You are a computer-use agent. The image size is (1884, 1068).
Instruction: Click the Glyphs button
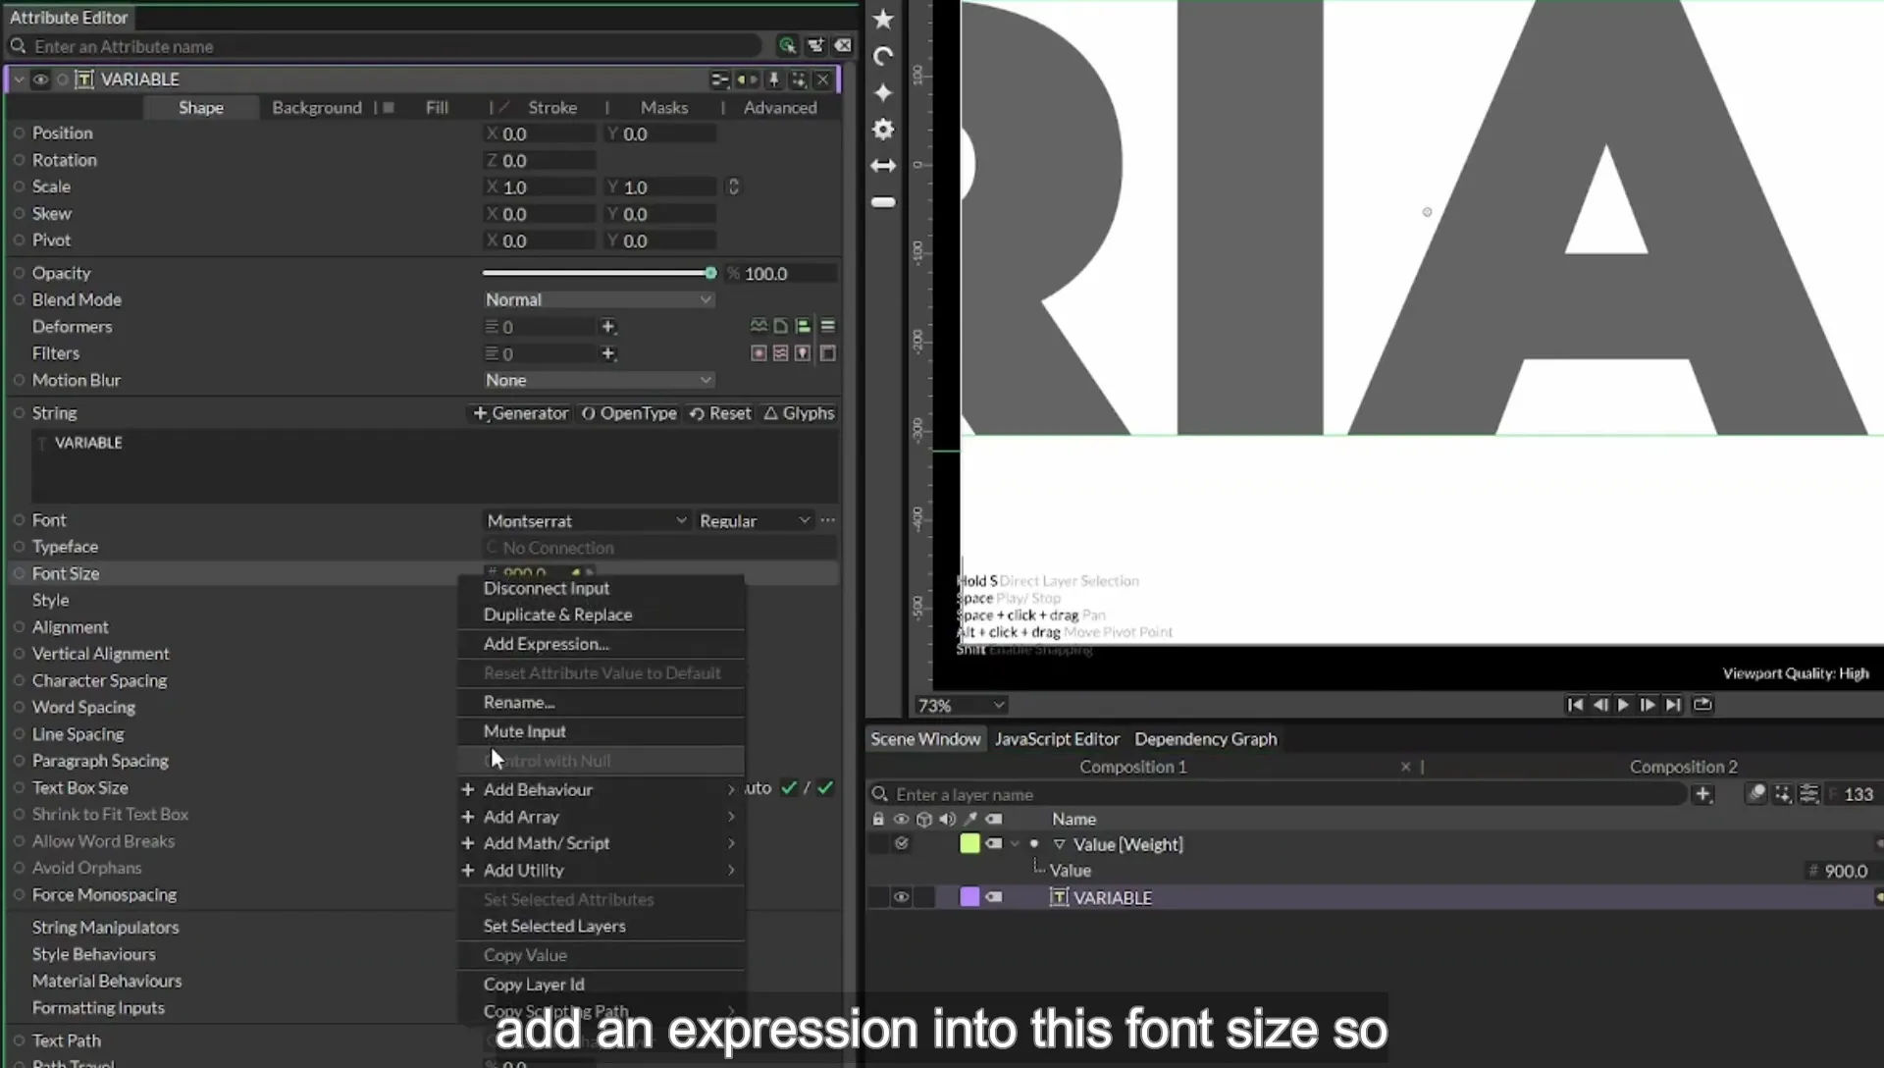pos(799,413)
